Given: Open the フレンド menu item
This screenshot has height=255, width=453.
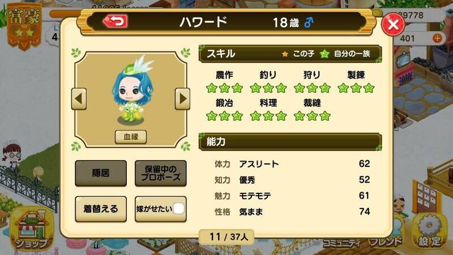Looking at the screenshot, I should click(386, 243).
